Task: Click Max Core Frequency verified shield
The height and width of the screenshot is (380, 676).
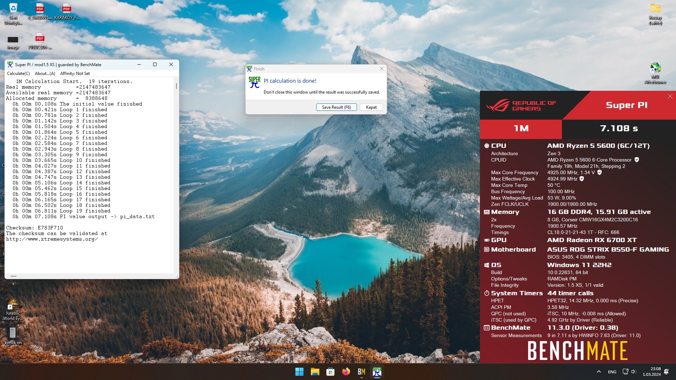Action: pyautogui.click(x=599, y=172)
